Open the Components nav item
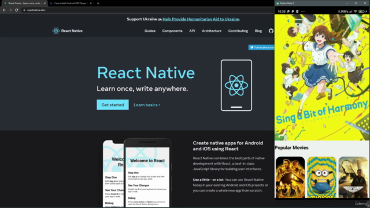Screen dimensions: 370x208 172,31
